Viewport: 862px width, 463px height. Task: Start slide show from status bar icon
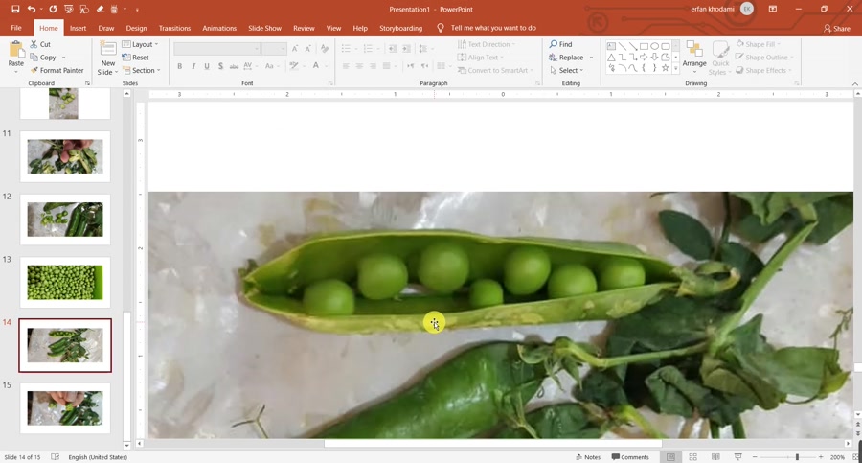tap(737, 457)
